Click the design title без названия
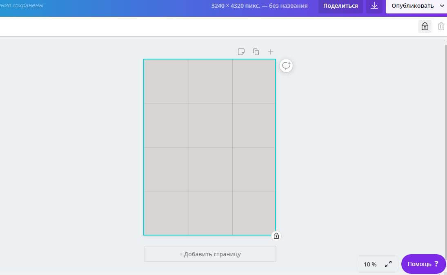This screenshot has height=275, width=447. click(x=294, y=6)
